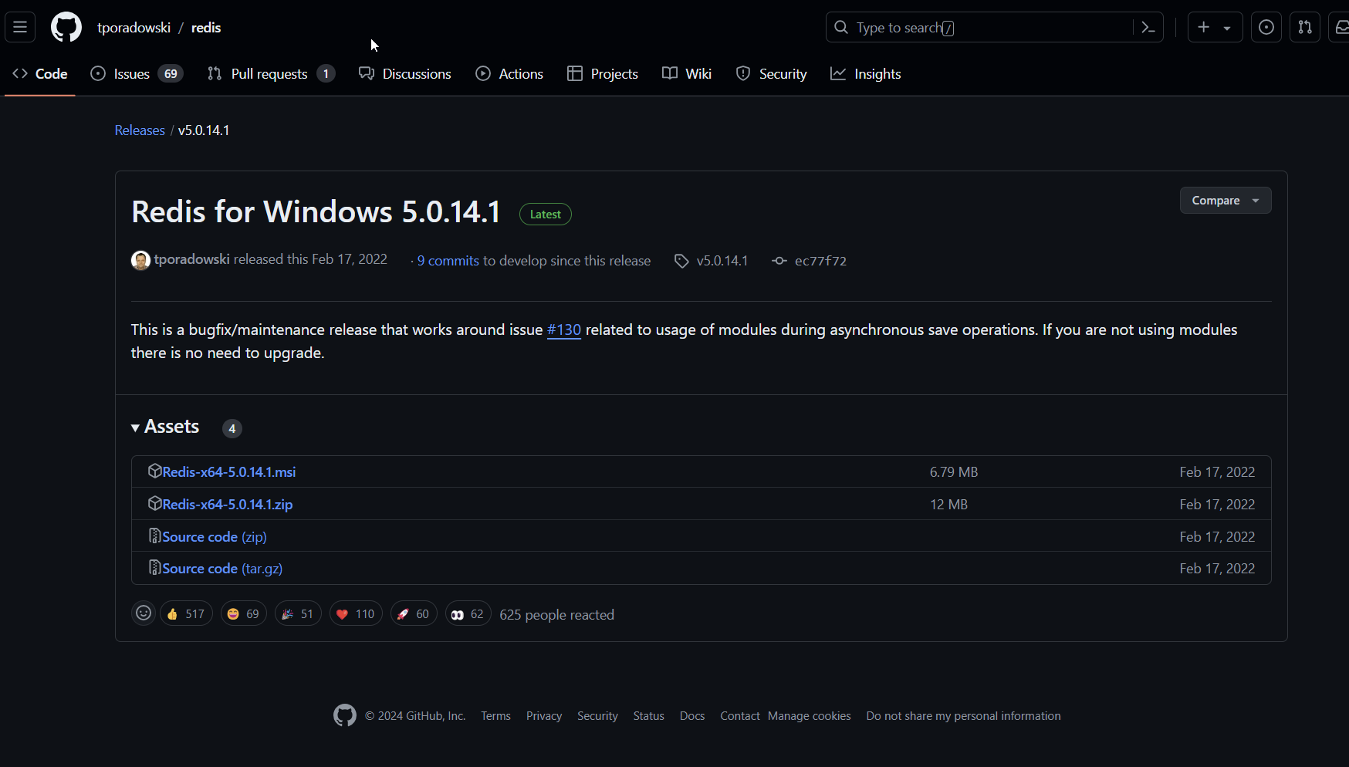The width and height of the screenshot is (1349, 767).
Task: Toggle the hooray reaction 51
Action: coord(297,614)
